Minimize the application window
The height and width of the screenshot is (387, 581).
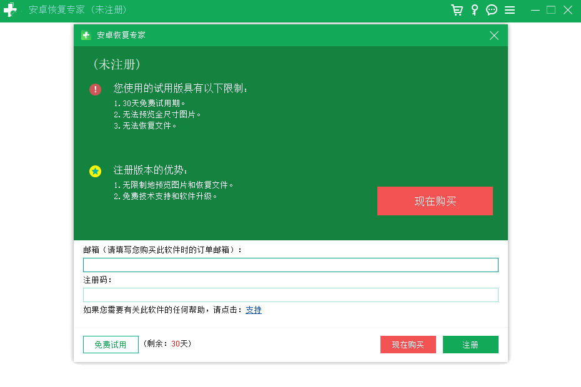[x=535, y=10]
